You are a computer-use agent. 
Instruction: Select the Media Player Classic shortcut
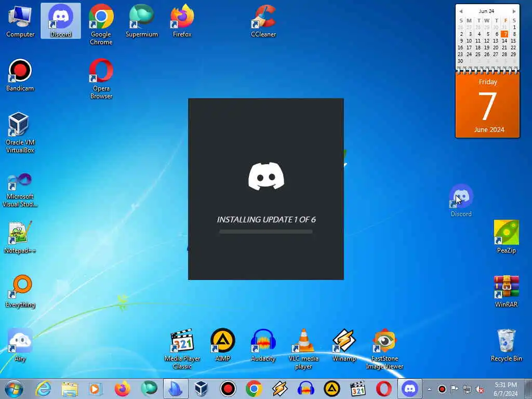click(182, 349)
